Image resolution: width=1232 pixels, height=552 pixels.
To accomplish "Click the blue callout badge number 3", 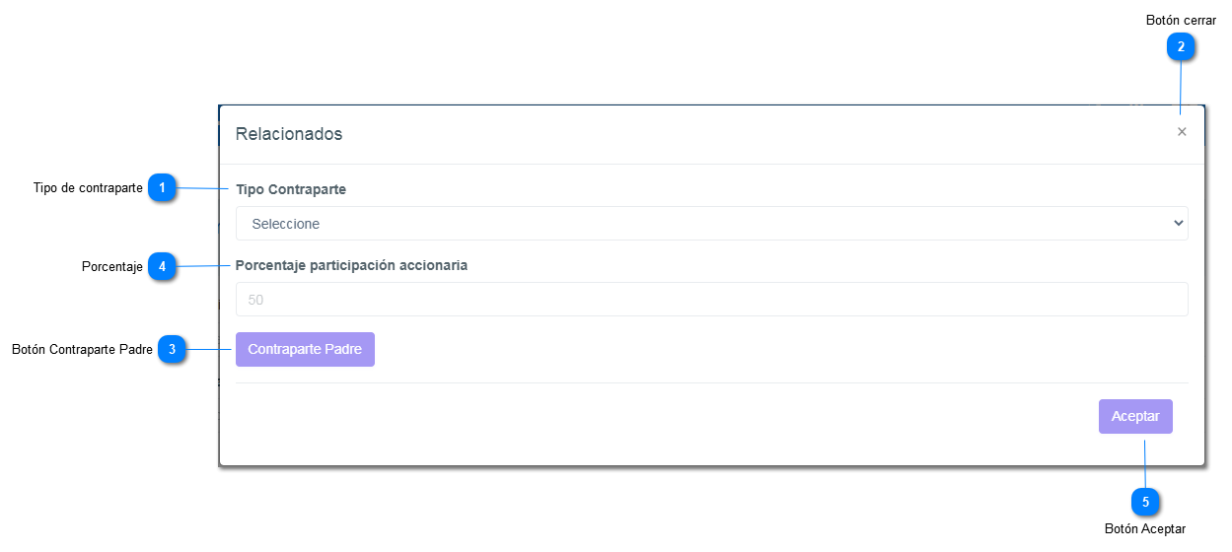I will pyautogui.click(x=172, y=349).
